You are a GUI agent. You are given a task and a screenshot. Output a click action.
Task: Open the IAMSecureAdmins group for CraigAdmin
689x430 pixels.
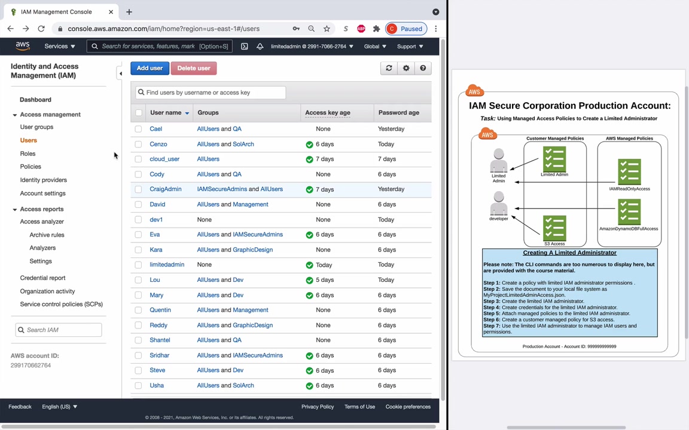222,189
